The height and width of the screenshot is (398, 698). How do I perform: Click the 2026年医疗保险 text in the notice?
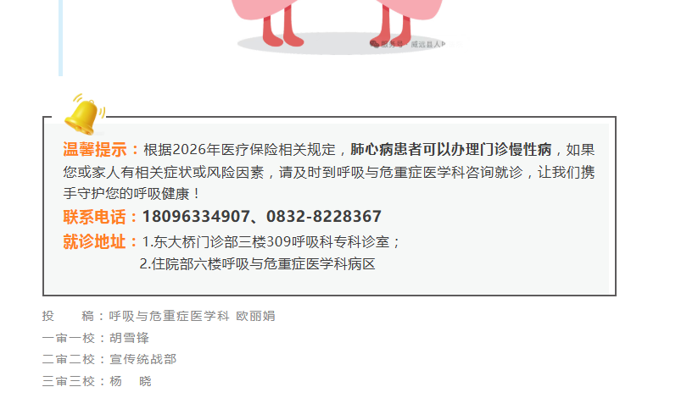point(219,149)
